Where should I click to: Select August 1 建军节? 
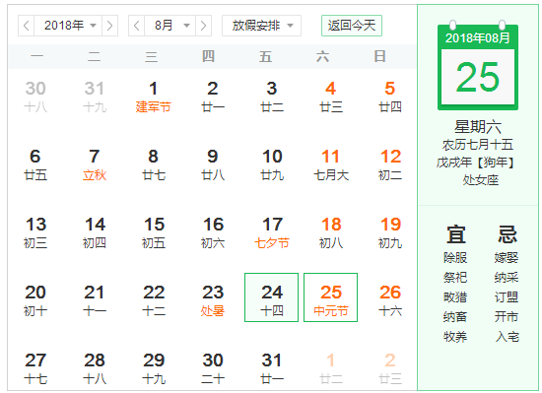pyautogui.click(x=154, y=97)
